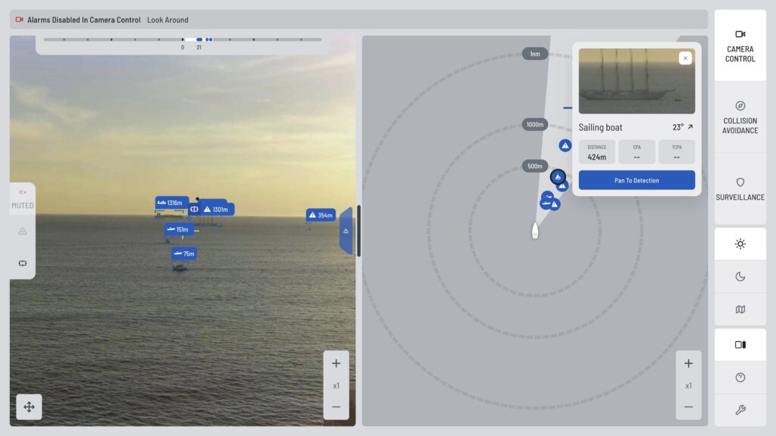Click the camera pan move arrows button

(29, 406)
